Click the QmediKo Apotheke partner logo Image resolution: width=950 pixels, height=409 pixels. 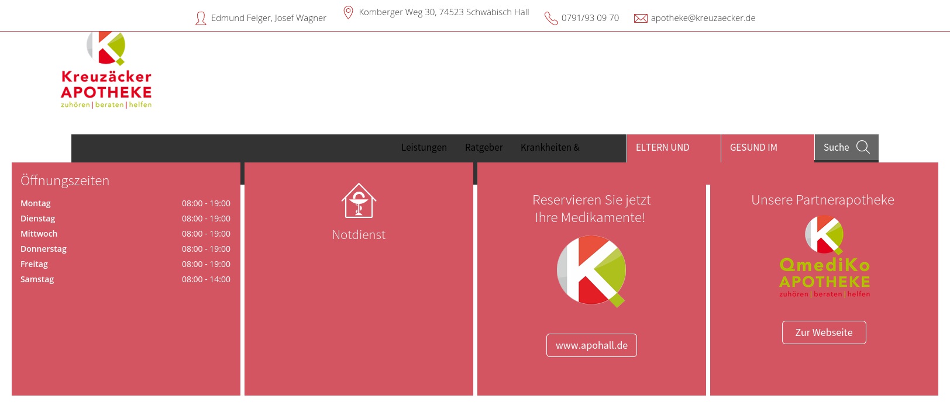(x=824, y=257)
